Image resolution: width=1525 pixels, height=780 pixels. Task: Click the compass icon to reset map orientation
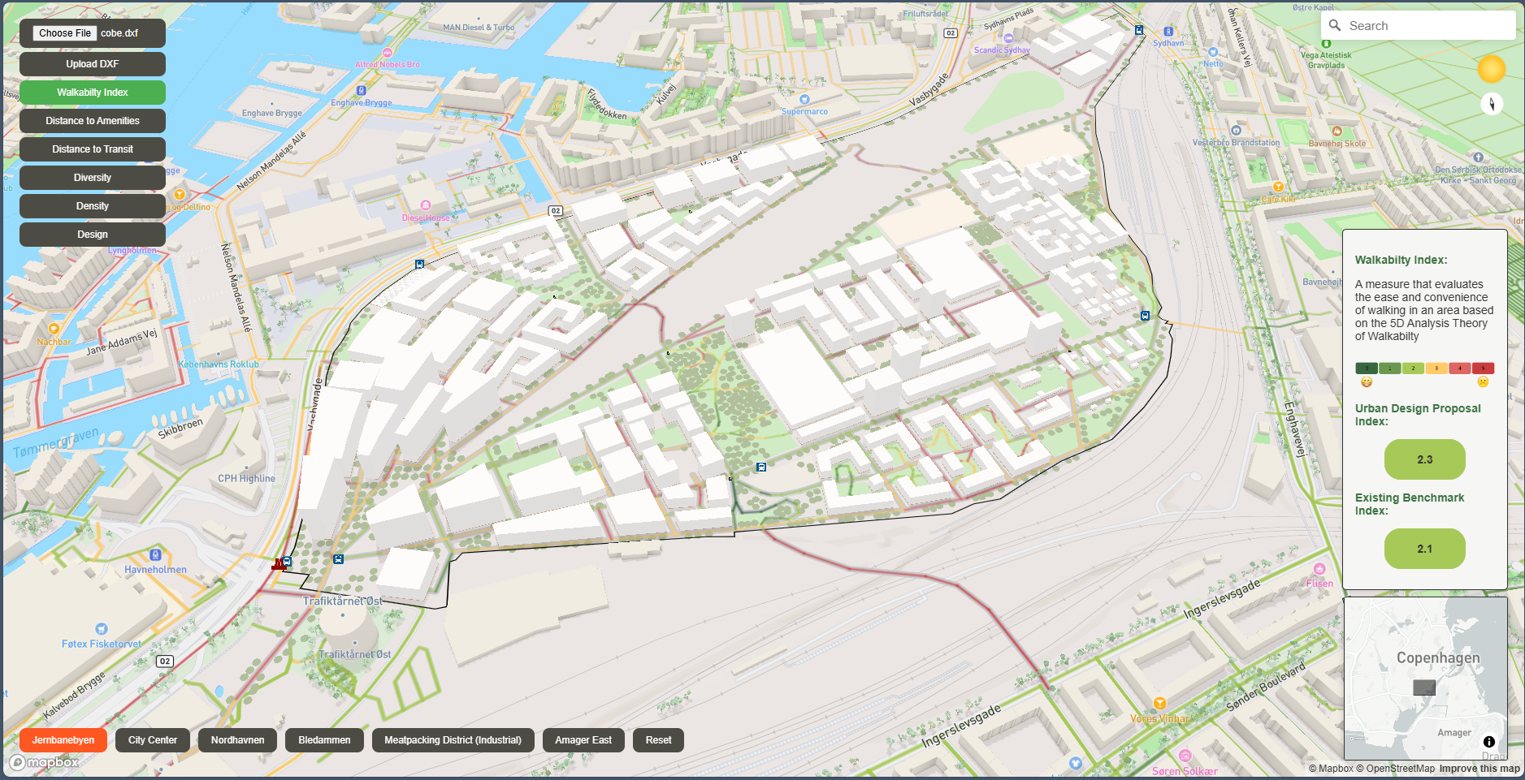(x=1493, y=103)
